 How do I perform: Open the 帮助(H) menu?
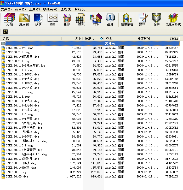click(80, 9)
